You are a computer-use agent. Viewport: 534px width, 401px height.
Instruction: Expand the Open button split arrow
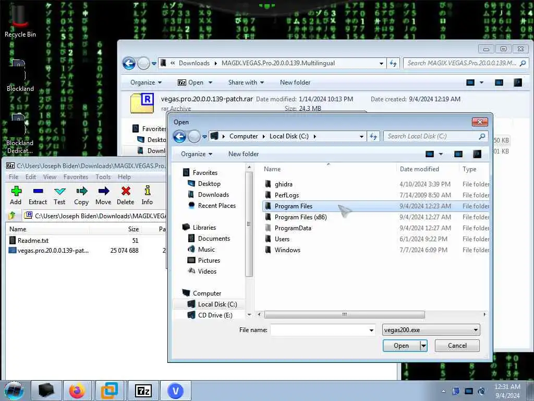423,346
